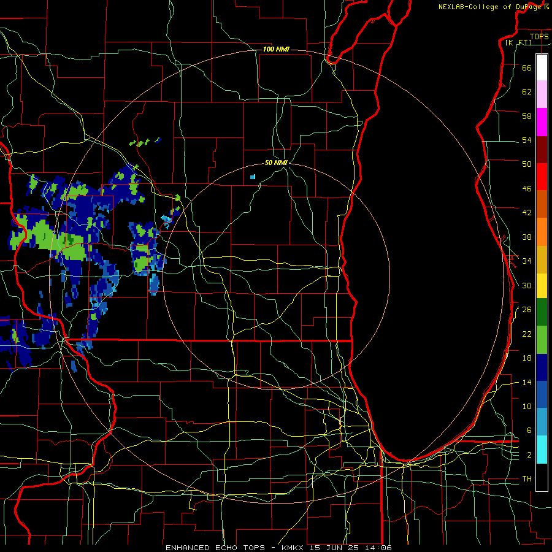This screenshot has height=552, width=552.
Task: Click the 26 legend value
Action: point(527,310)
